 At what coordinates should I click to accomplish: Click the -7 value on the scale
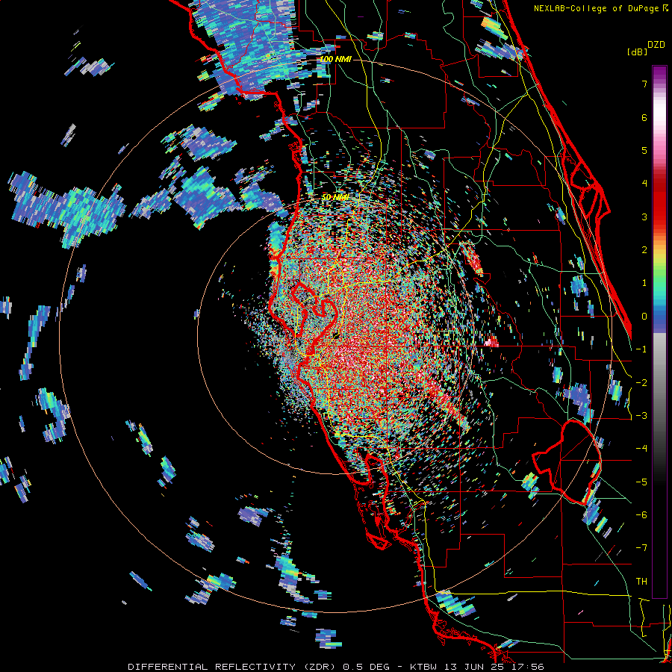coord(641,548)
